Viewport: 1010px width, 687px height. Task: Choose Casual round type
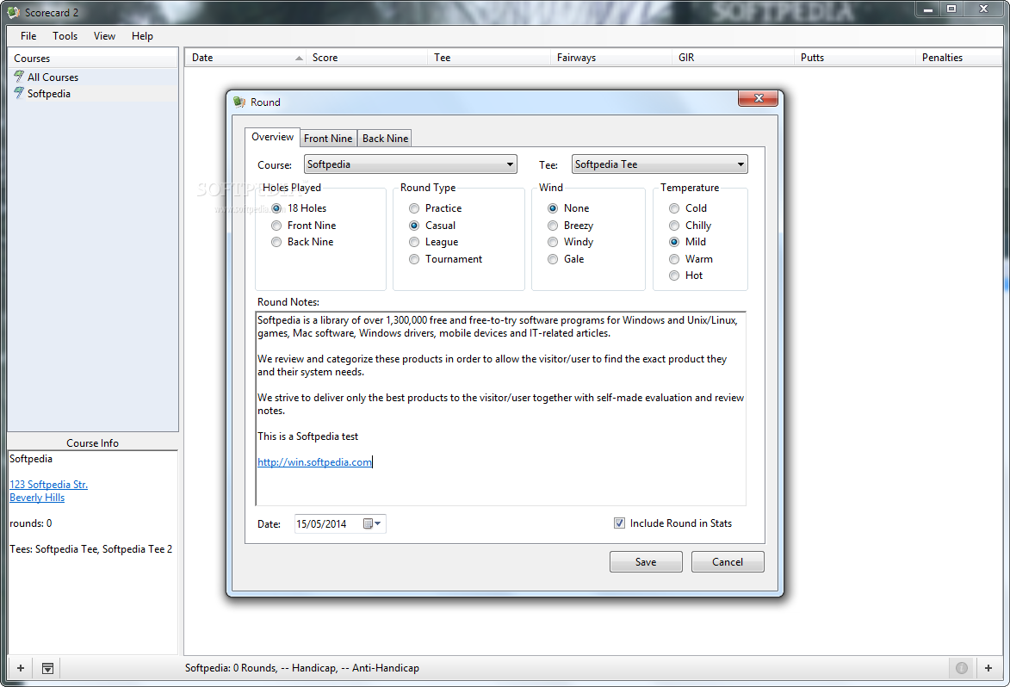[433, 226]
